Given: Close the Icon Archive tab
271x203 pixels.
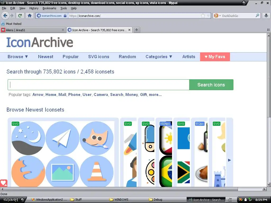Looking at the screenshot, I should tap(129, 30).
